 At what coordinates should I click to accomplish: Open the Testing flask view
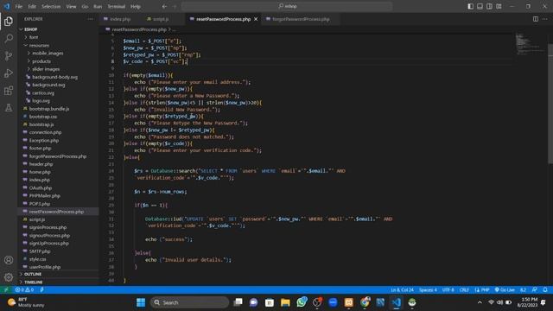(x=9, y=107)
